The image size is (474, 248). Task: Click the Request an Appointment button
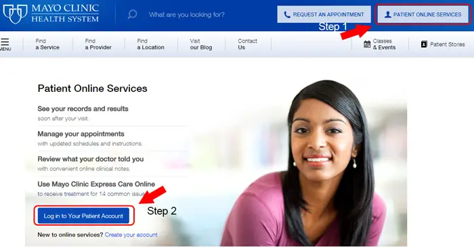click(x=324, y=14)
